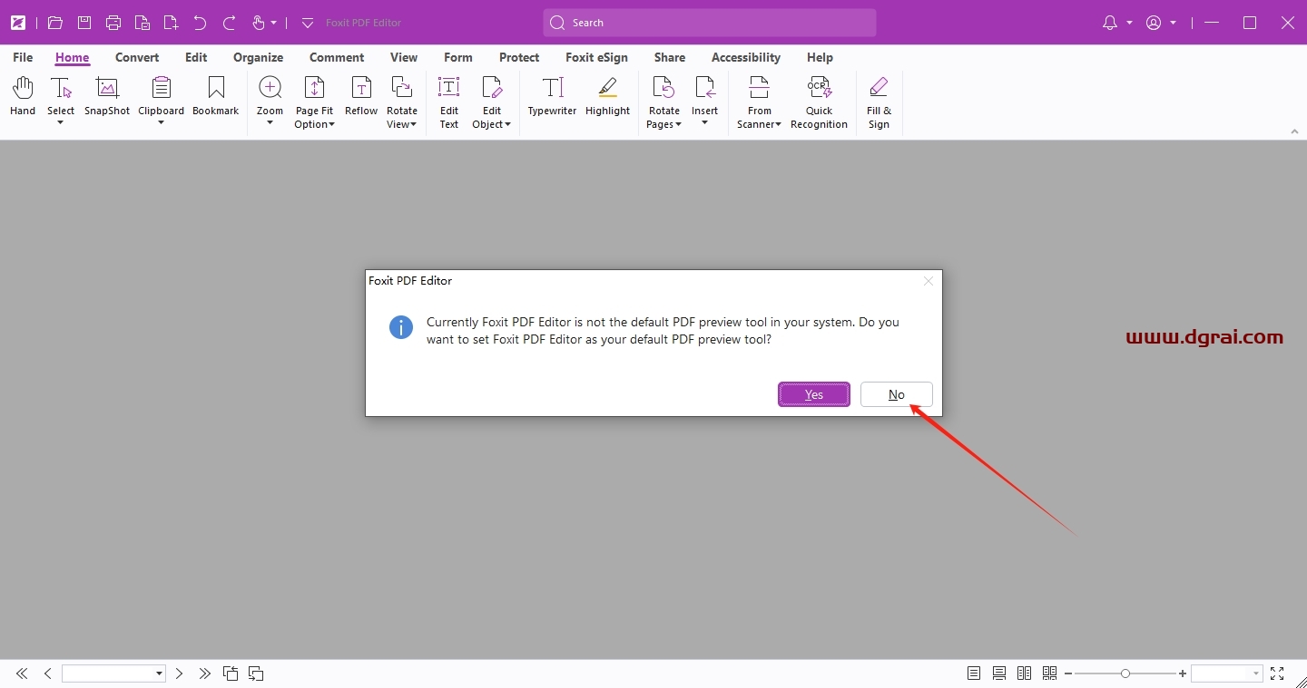Image resolution: width=1307 pixels, height=688 pixels.
Task: Click No in the dialog
Action: point(896,394)
